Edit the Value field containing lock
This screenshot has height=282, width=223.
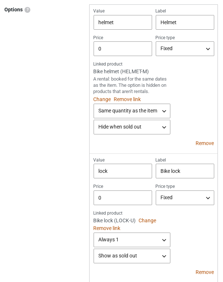[122, 171]
